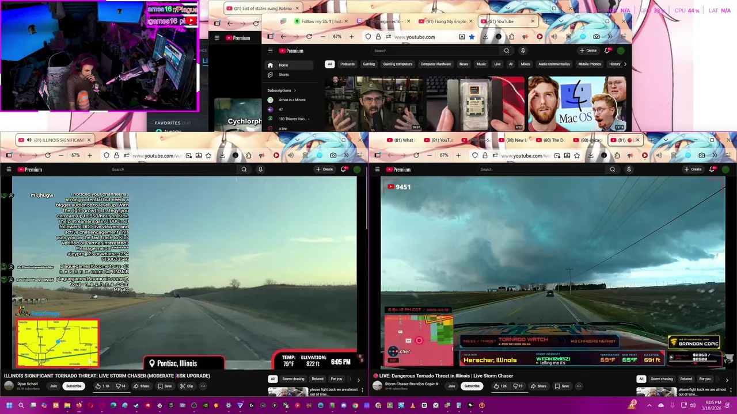
Task: Select the Computer Hardware filter chip
Action: coord(435,64)
